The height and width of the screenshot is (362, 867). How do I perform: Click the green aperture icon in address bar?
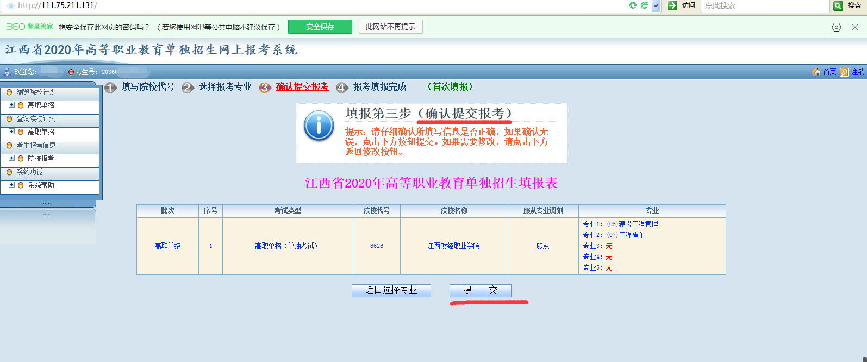click(x=633, y=5)
